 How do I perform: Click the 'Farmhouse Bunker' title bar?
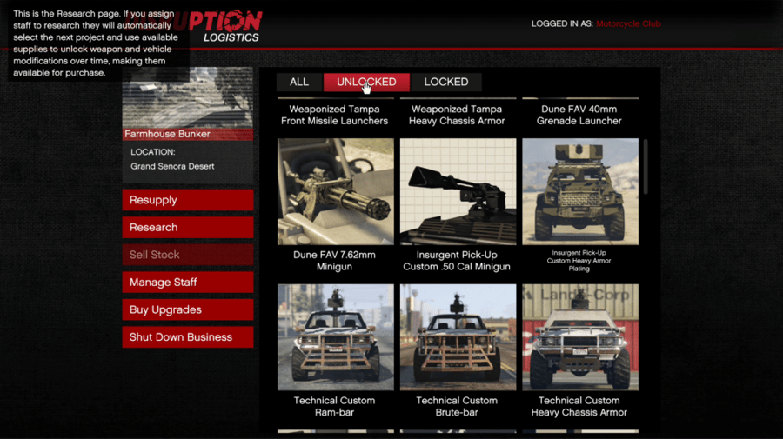pos(188,134)
